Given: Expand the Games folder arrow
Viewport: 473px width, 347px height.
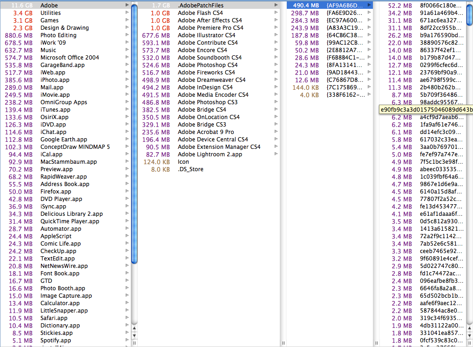Looking at the screenshot, I should [127, 20].
